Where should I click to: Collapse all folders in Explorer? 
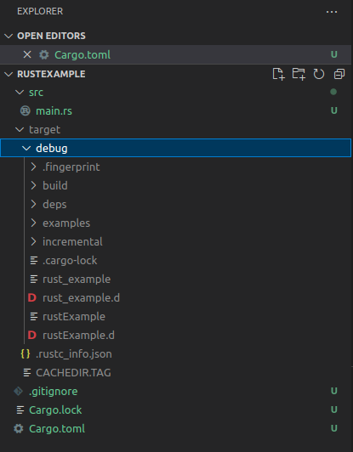tap(339, 74)
